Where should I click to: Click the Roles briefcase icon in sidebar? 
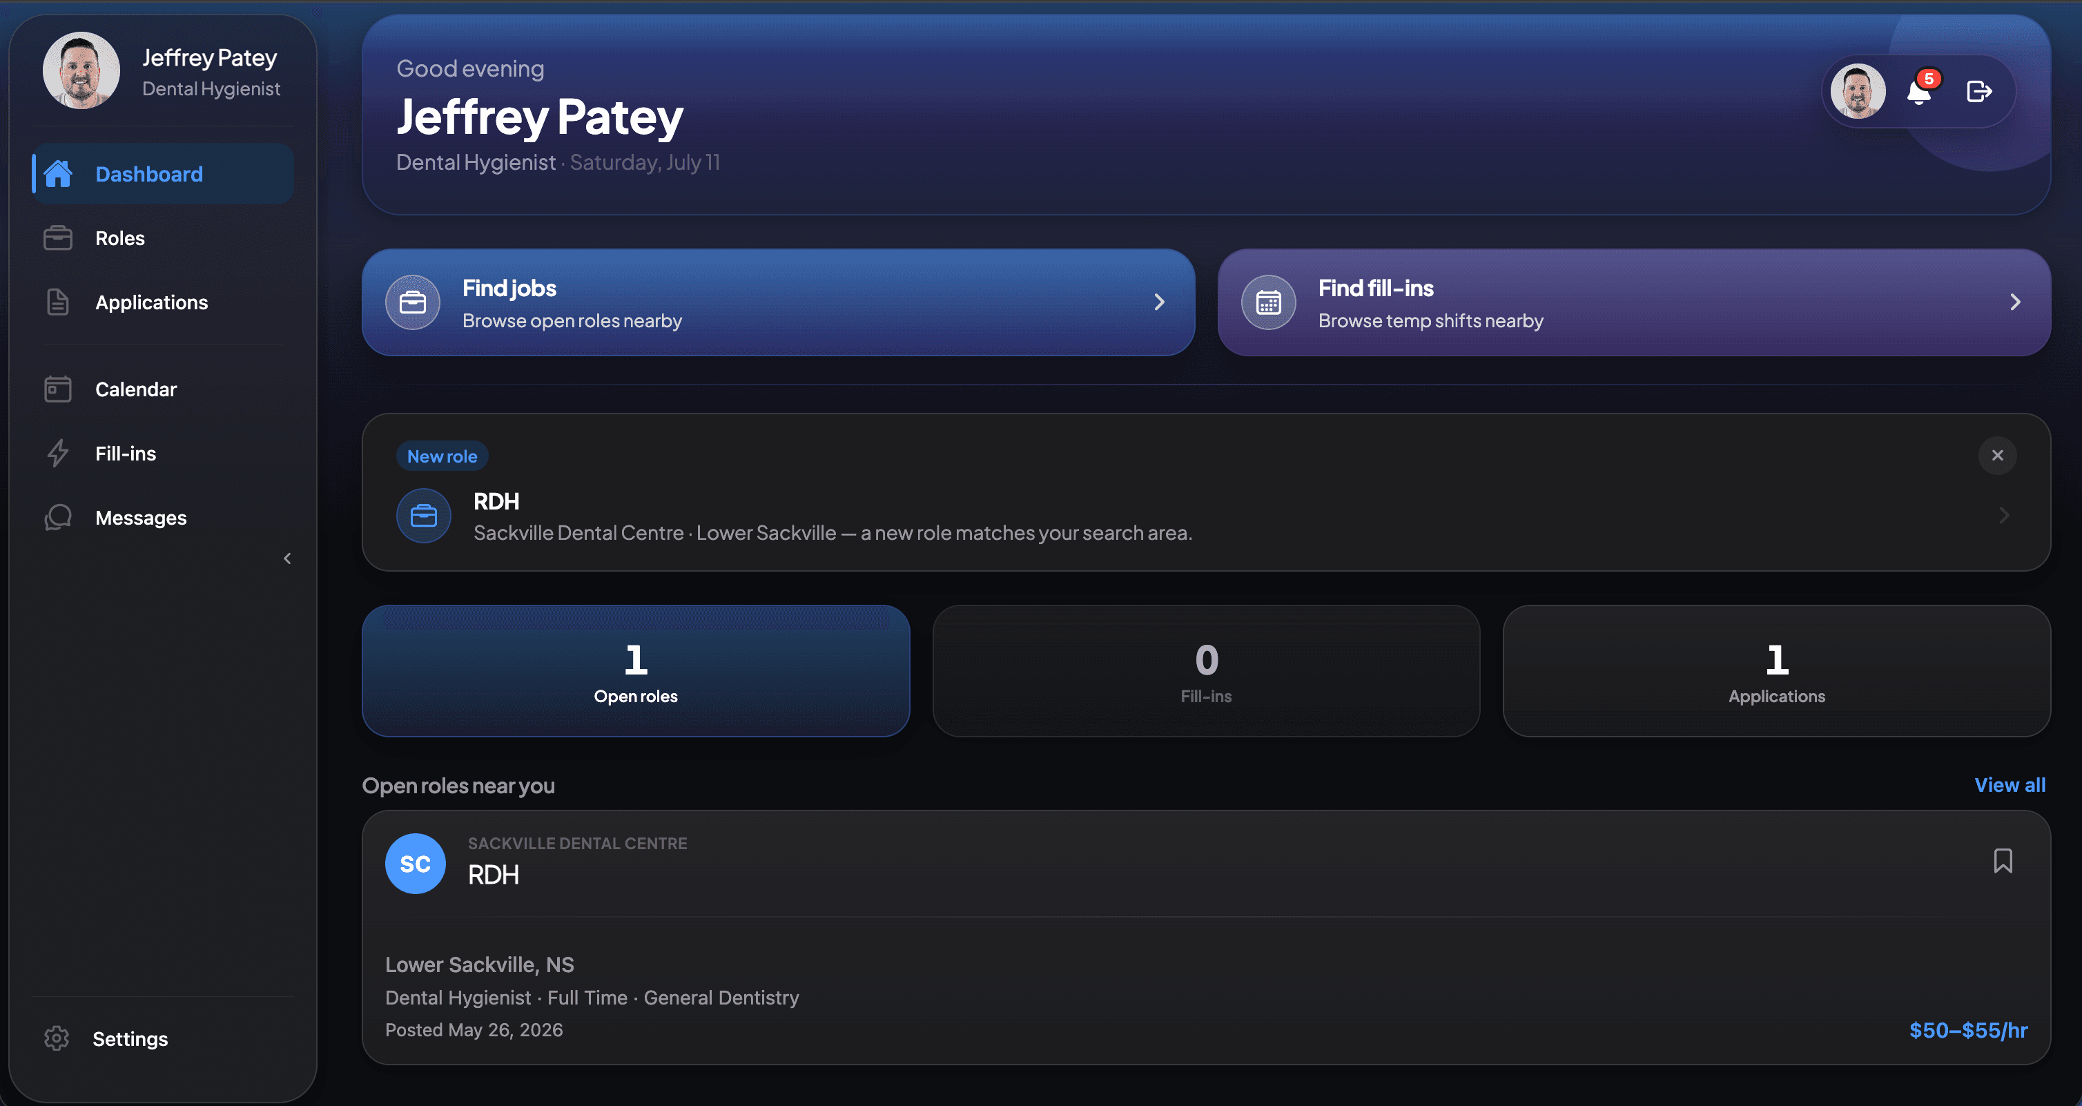[58, 238]
